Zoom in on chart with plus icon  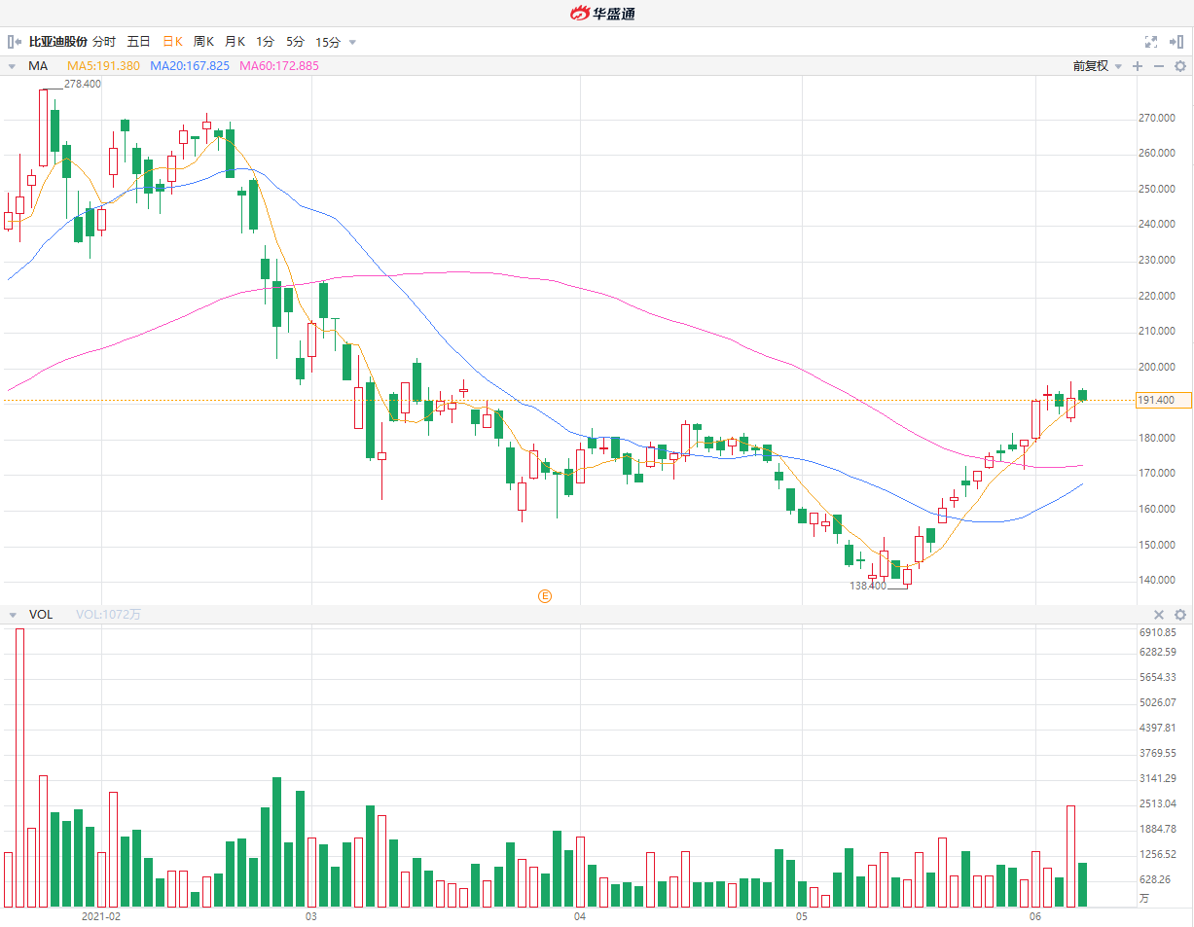1138,66
